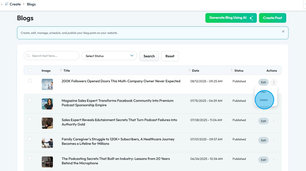Click the Create breadcrumb icon

(x=7, y=4)
